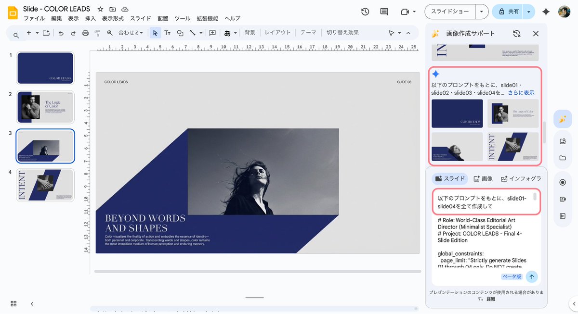578x314 pixels.
Task: Star the COLOR LEADS presentation
Action: click(x=100, y=9)
